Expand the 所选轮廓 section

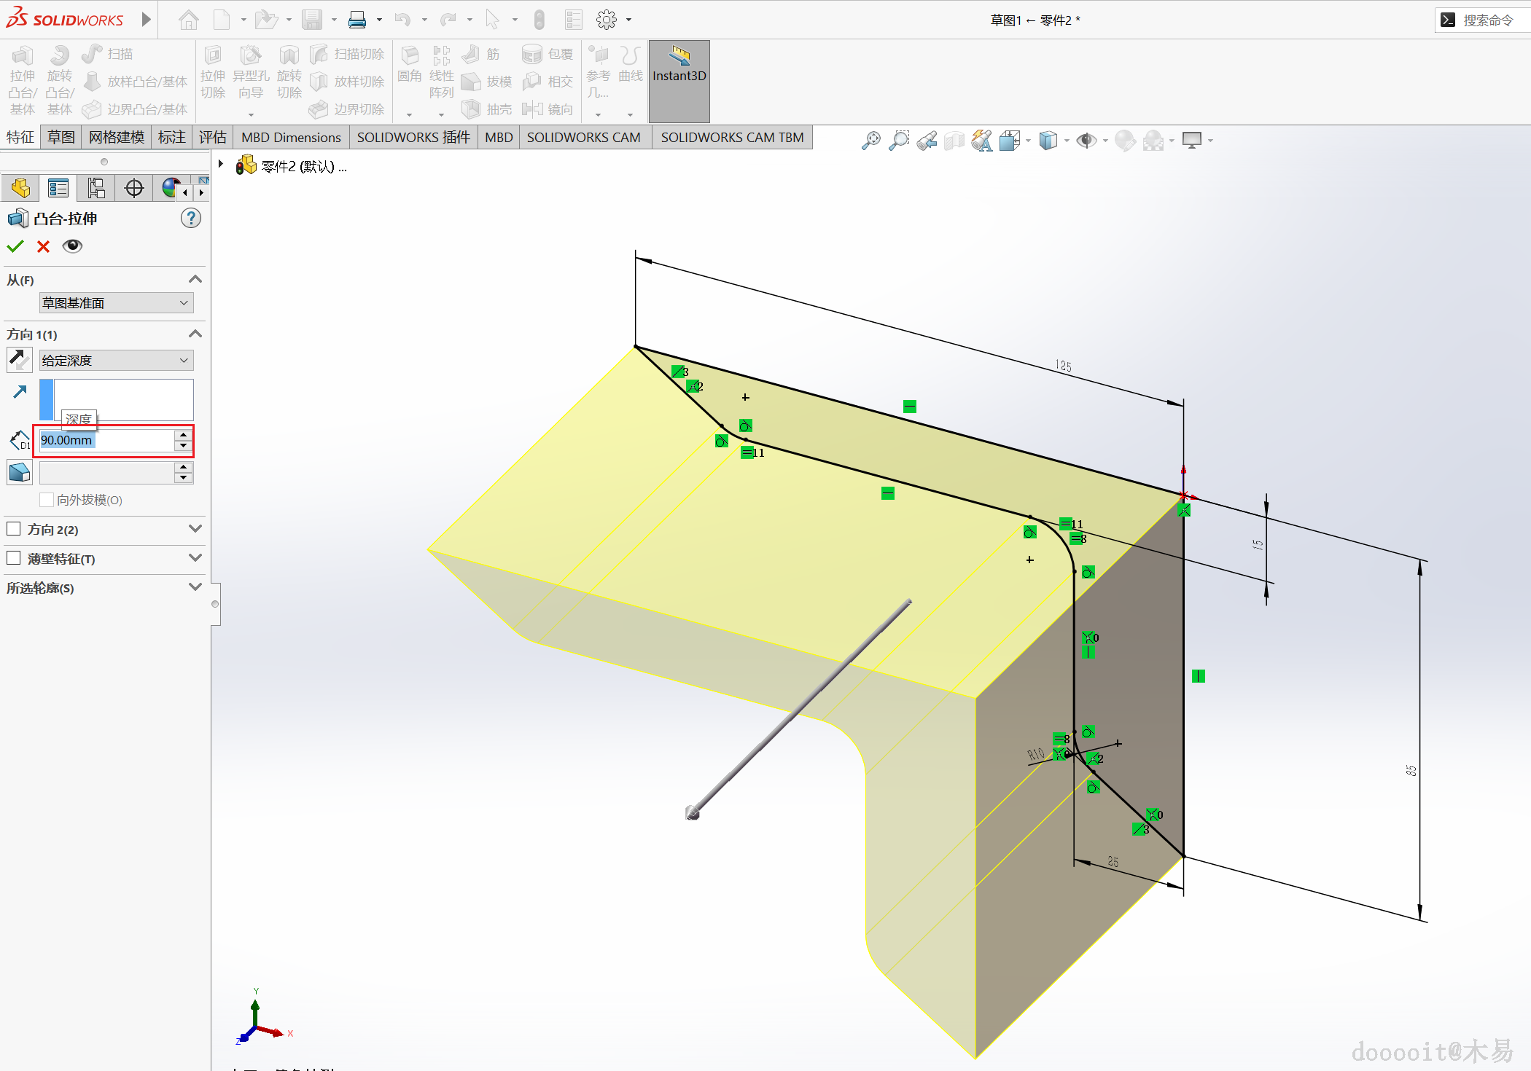tap(195, 587)
